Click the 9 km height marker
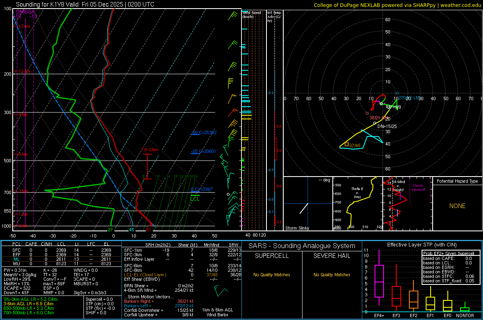Image resolution: width=483 pixels, height=320 pixels. click(23, 114)
